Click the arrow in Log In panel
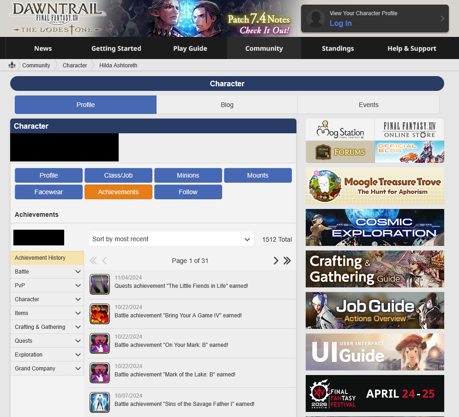The width and height of the screenshot is (459, 417). click(442, 18)
